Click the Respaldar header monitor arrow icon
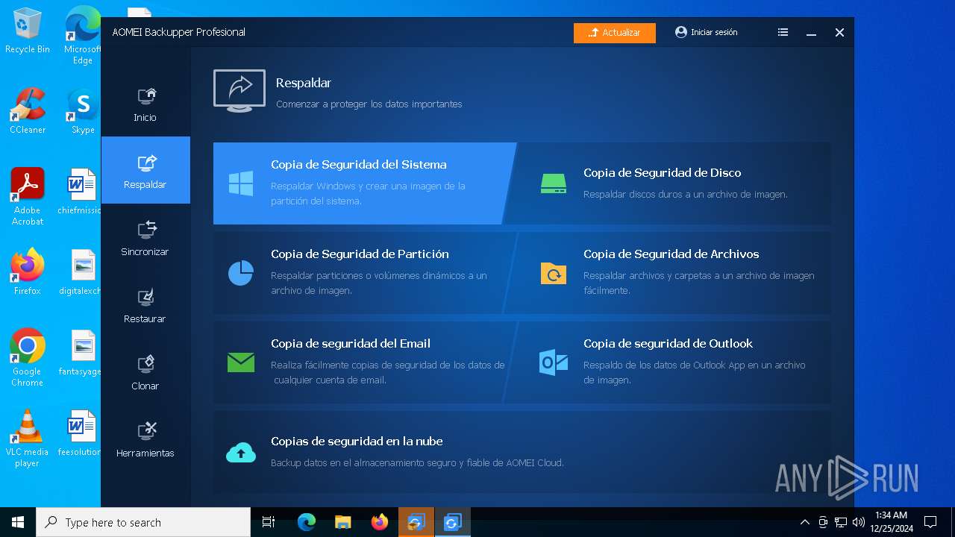 coord(239,91)
